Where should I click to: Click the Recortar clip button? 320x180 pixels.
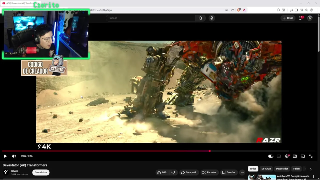209,172
